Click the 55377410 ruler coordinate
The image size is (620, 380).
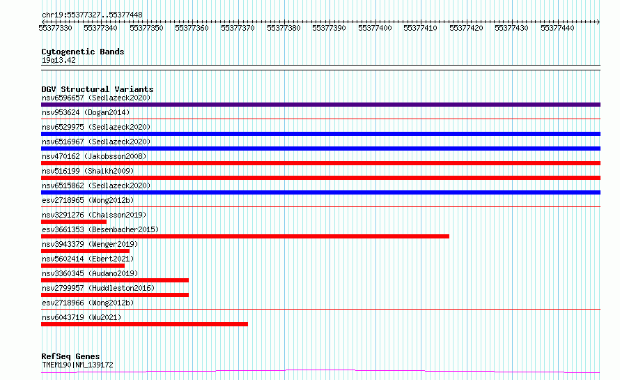pos(420,28)
